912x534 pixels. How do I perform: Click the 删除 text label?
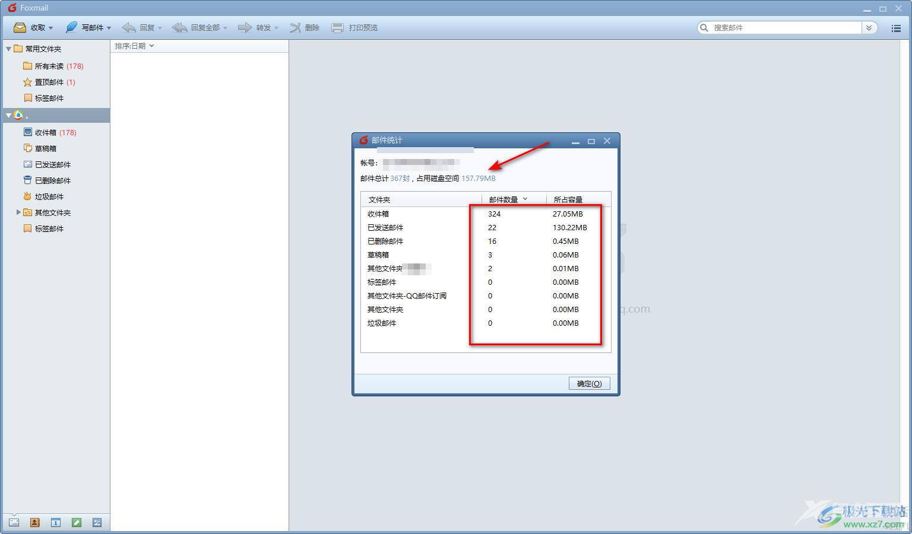point(312,28)
